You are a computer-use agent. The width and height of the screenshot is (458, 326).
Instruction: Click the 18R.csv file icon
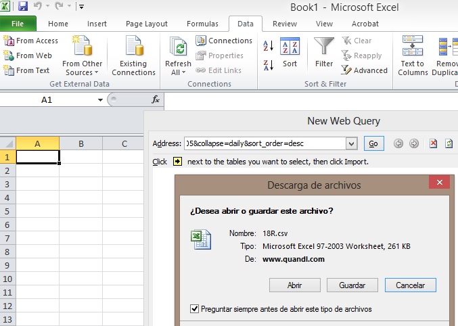coord(201,239)
